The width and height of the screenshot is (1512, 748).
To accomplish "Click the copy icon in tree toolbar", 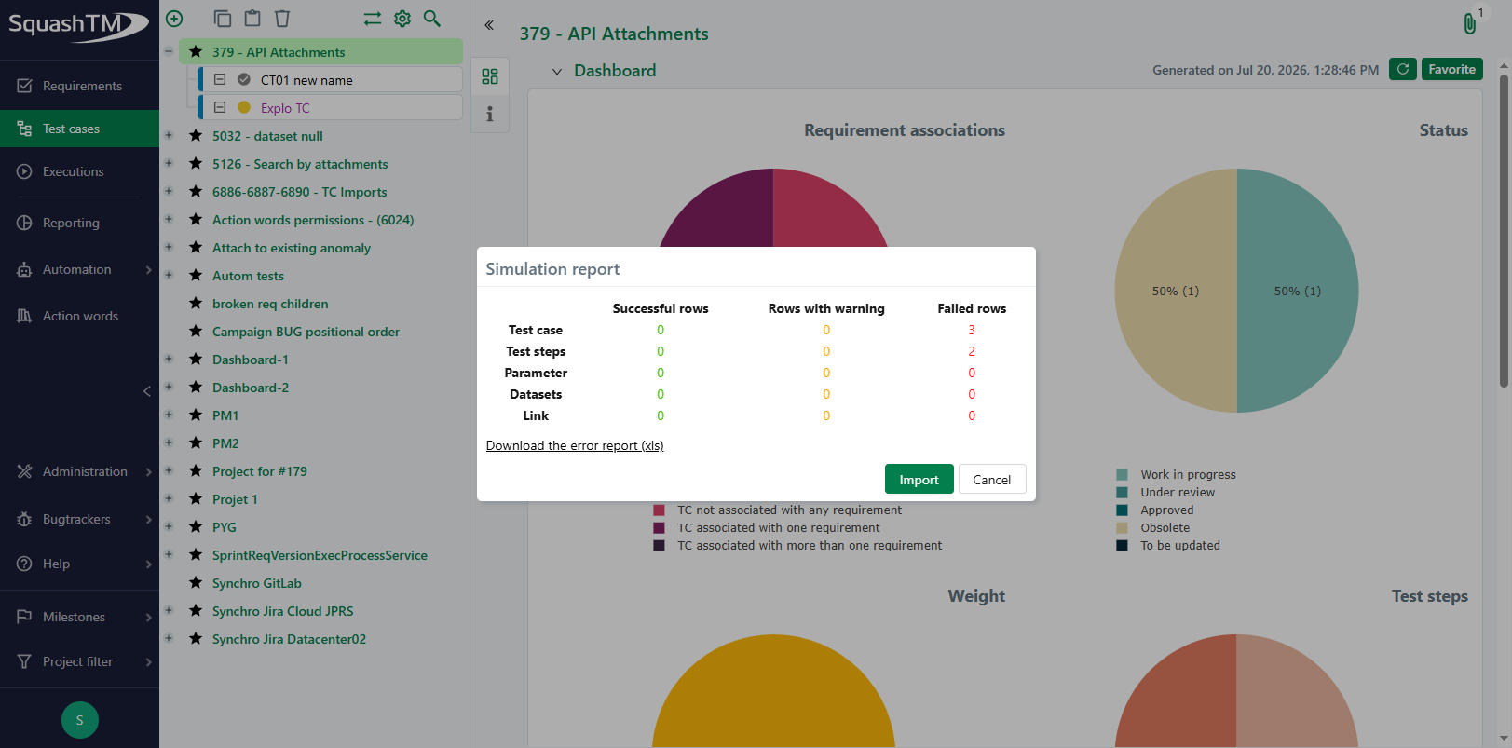I will coord(222,19).
